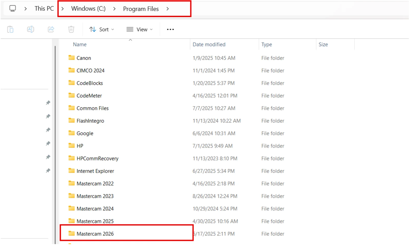Click date 8/26/2024 12:24 PM
This screenshot has height=246, width=410.
click(x=215, y=196)
